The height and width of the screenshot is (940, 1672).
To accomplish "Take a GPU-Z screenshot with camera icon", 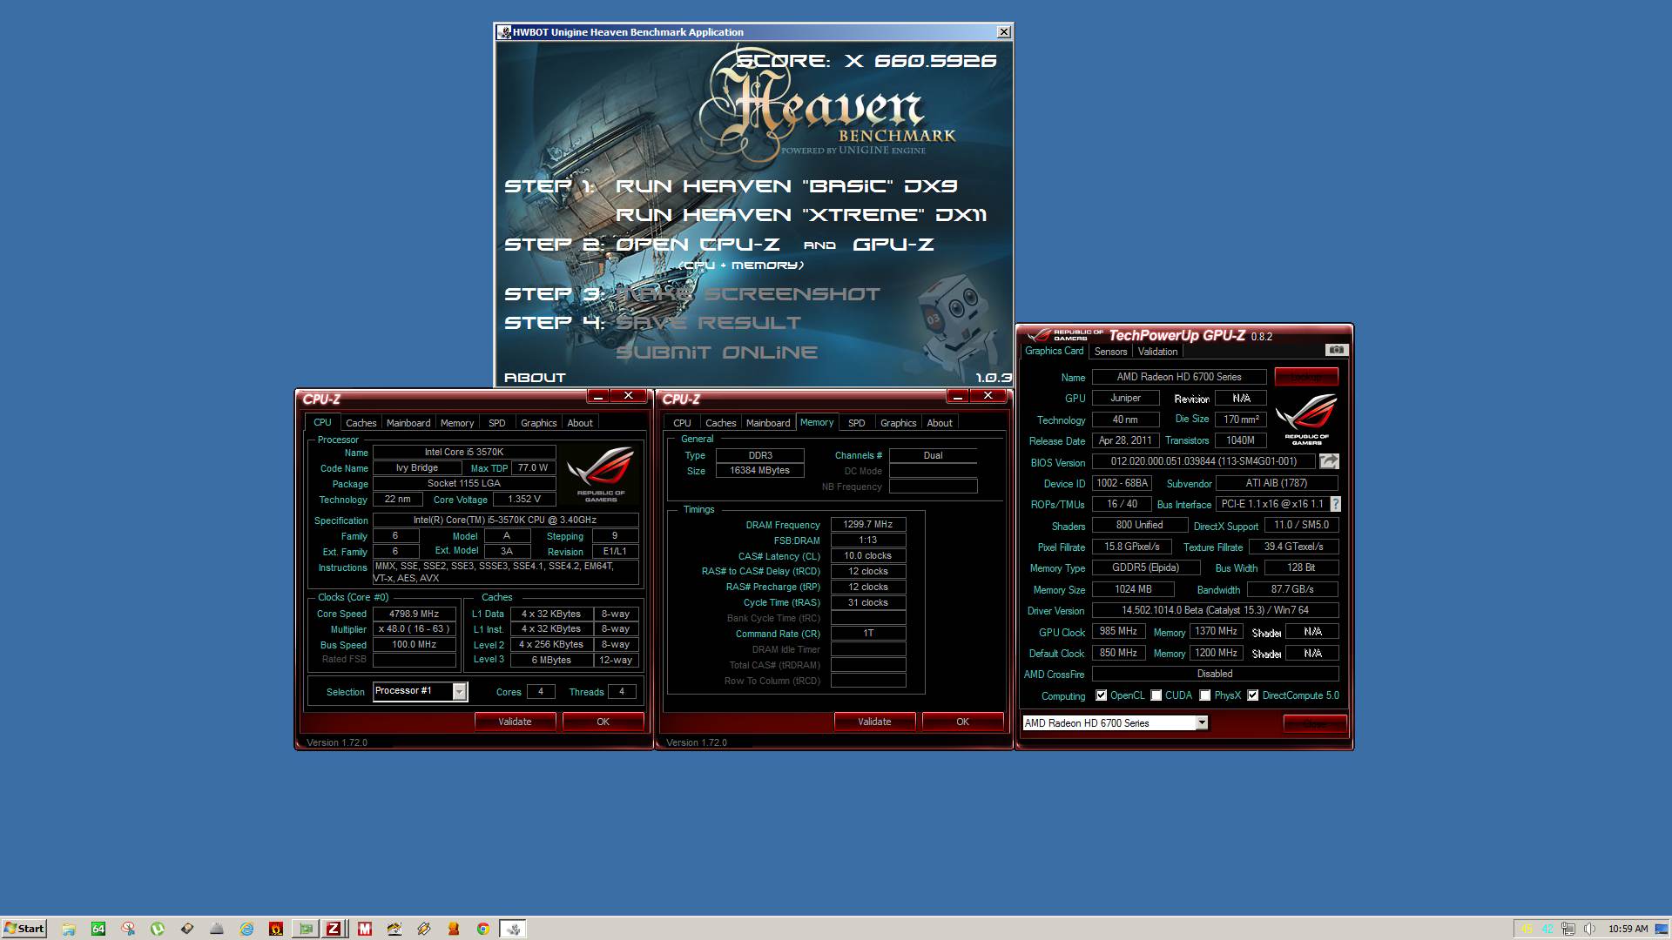I will tap(1336, 350).
